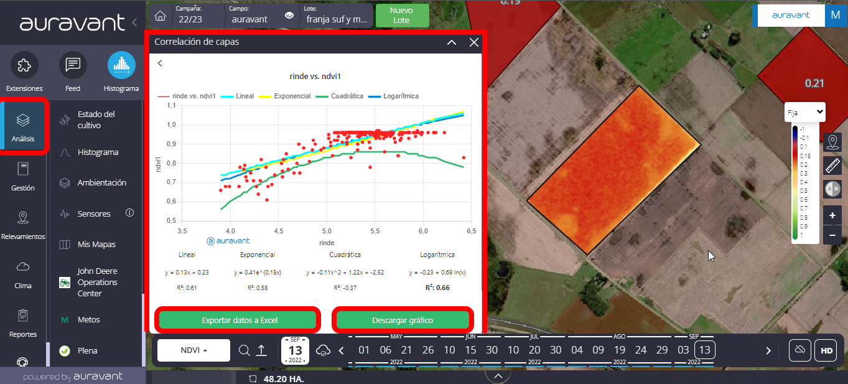Open the NDVI layer dropdown
Image resolution: width=848 pixels, height=384 pixels.
tap(194, 350)
